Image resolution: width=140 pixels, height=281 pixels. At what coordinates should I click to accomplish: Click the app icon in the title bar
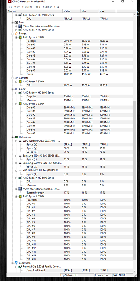click(x=10, y=2)
